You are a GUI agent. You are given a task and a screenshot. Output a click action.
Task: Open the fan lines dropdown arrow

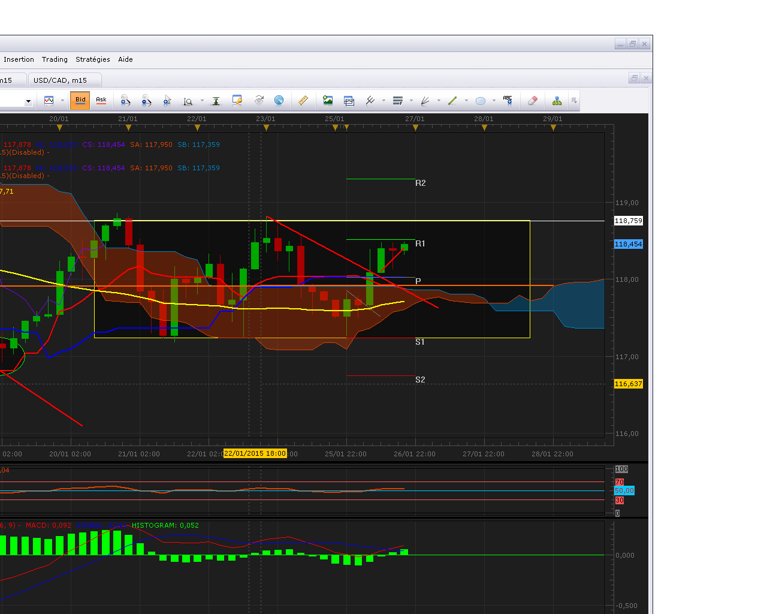click(439, 101)
